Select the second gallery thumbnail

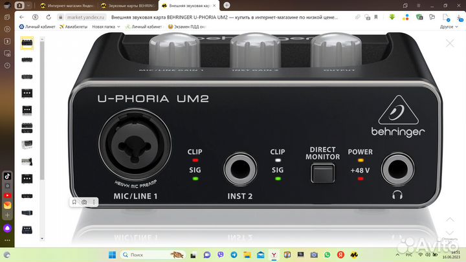tap(27, 60)
